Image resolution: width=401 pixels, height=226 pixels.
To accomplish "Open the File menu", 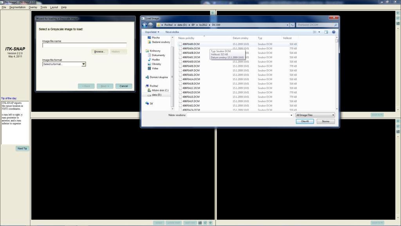I will click(4, 7).
